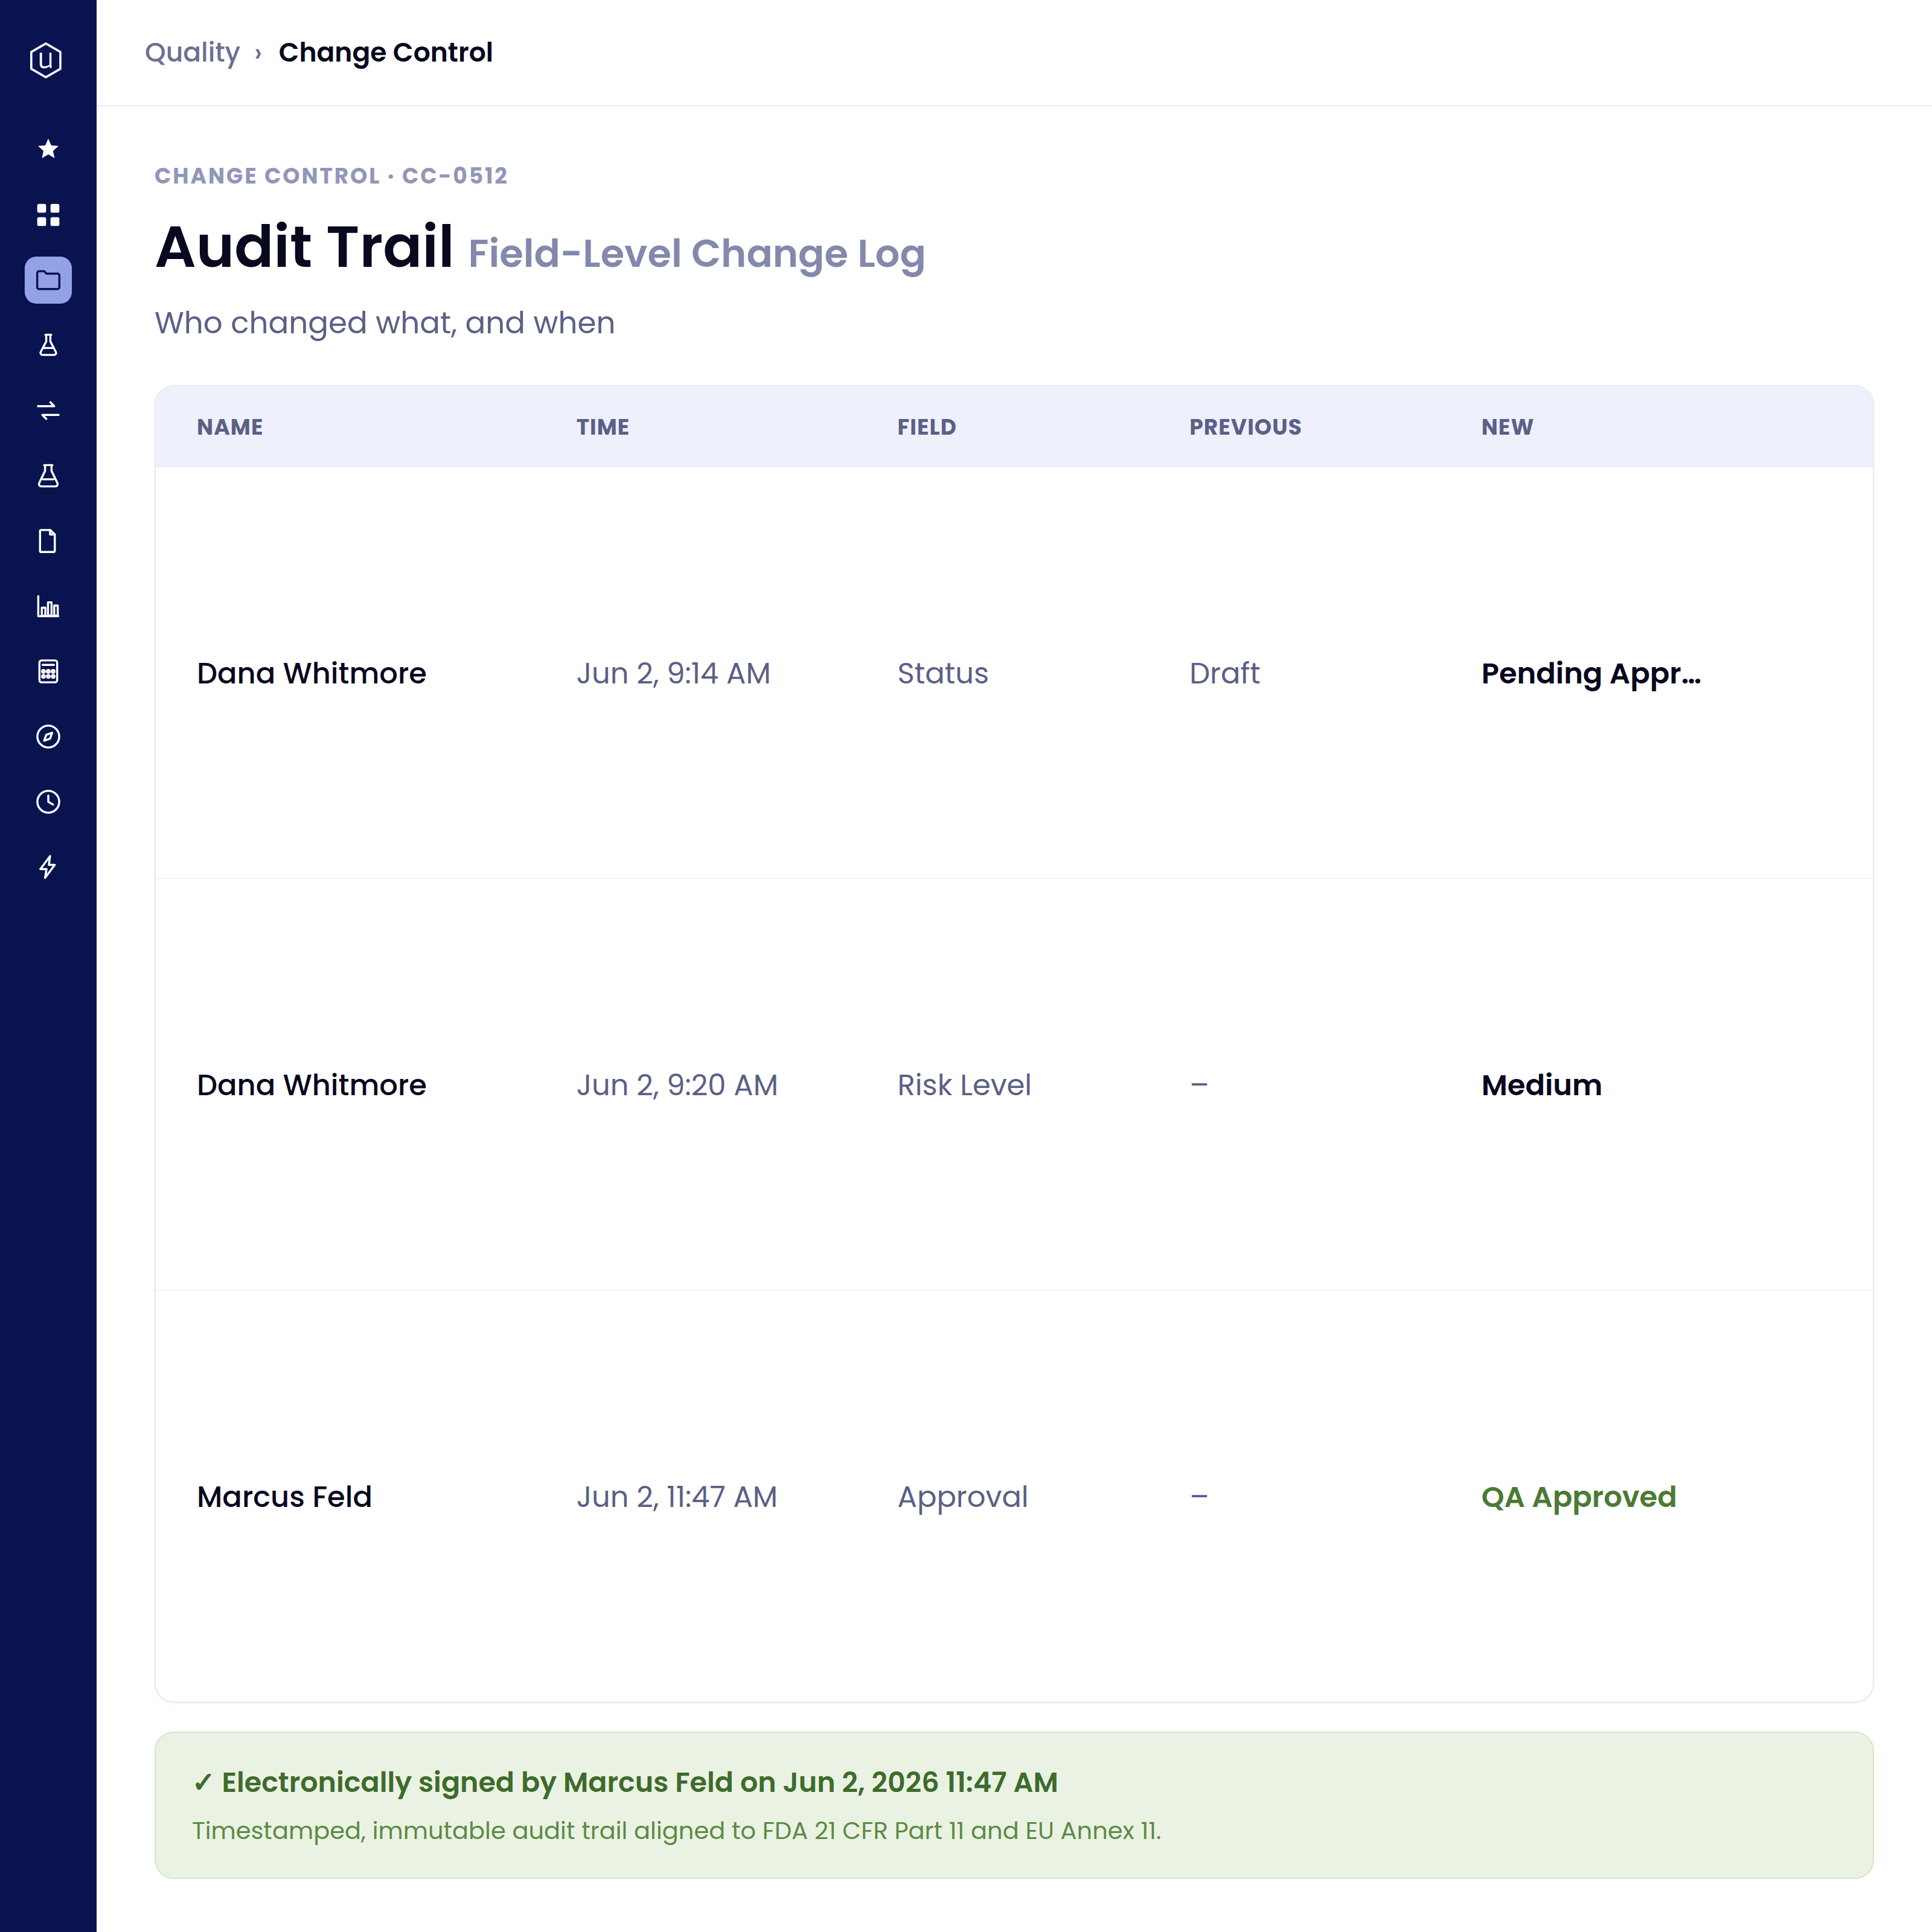Click the Approval field cell
The height and width of the screenshot is (1932, 1932).
point(962,1497)
